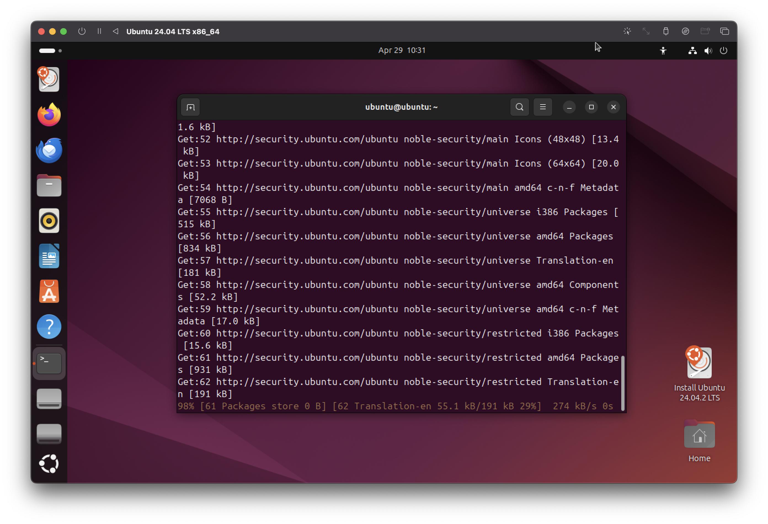This screenshot has width=768, height=524.
Task: Open the accessibility menu in top bar
Action: [663, 50]
